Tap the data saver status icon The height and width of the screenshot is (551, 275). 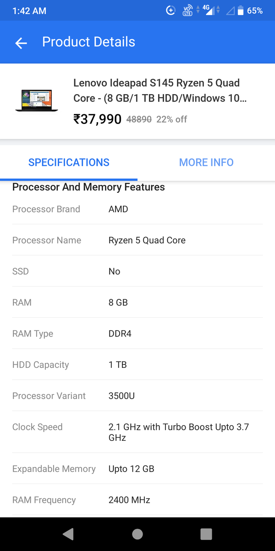(x=170, y=11)
